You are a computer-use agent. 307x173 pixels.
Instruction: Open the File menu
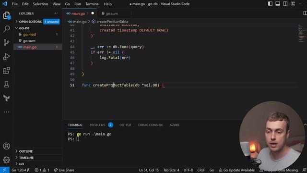[x=15, y=4]
